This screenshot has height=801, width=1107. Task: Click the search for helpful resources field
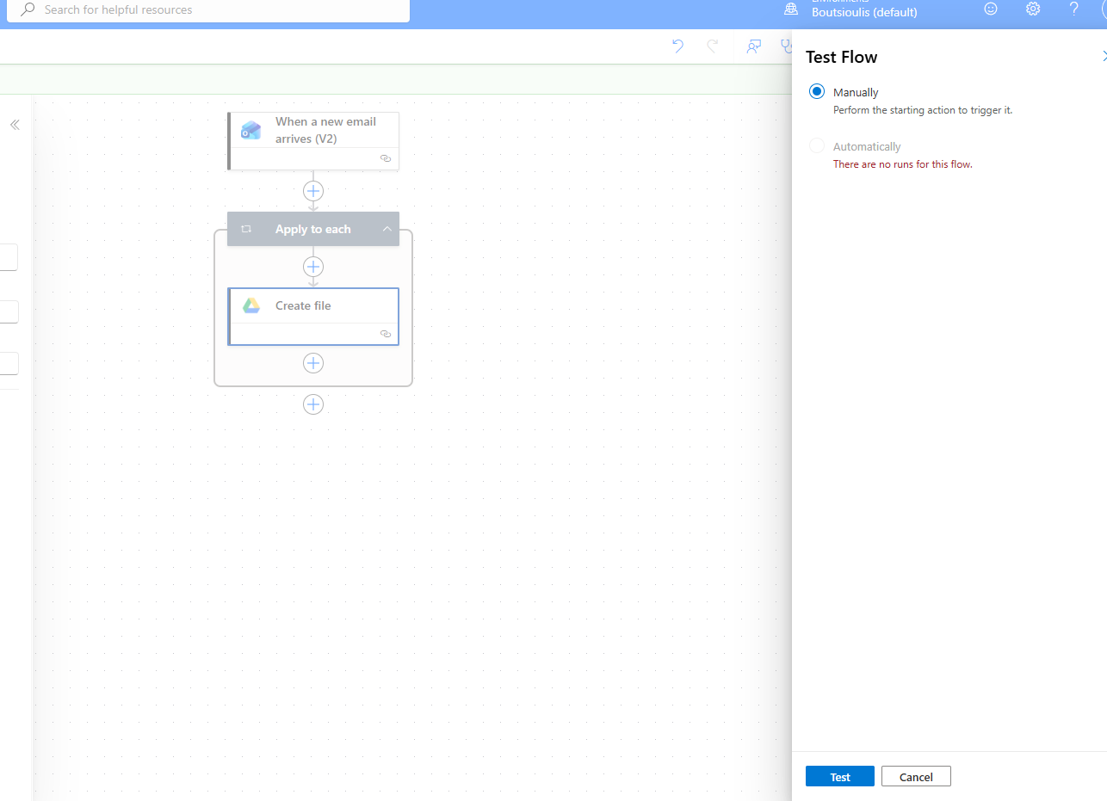(x=207, y=10)
